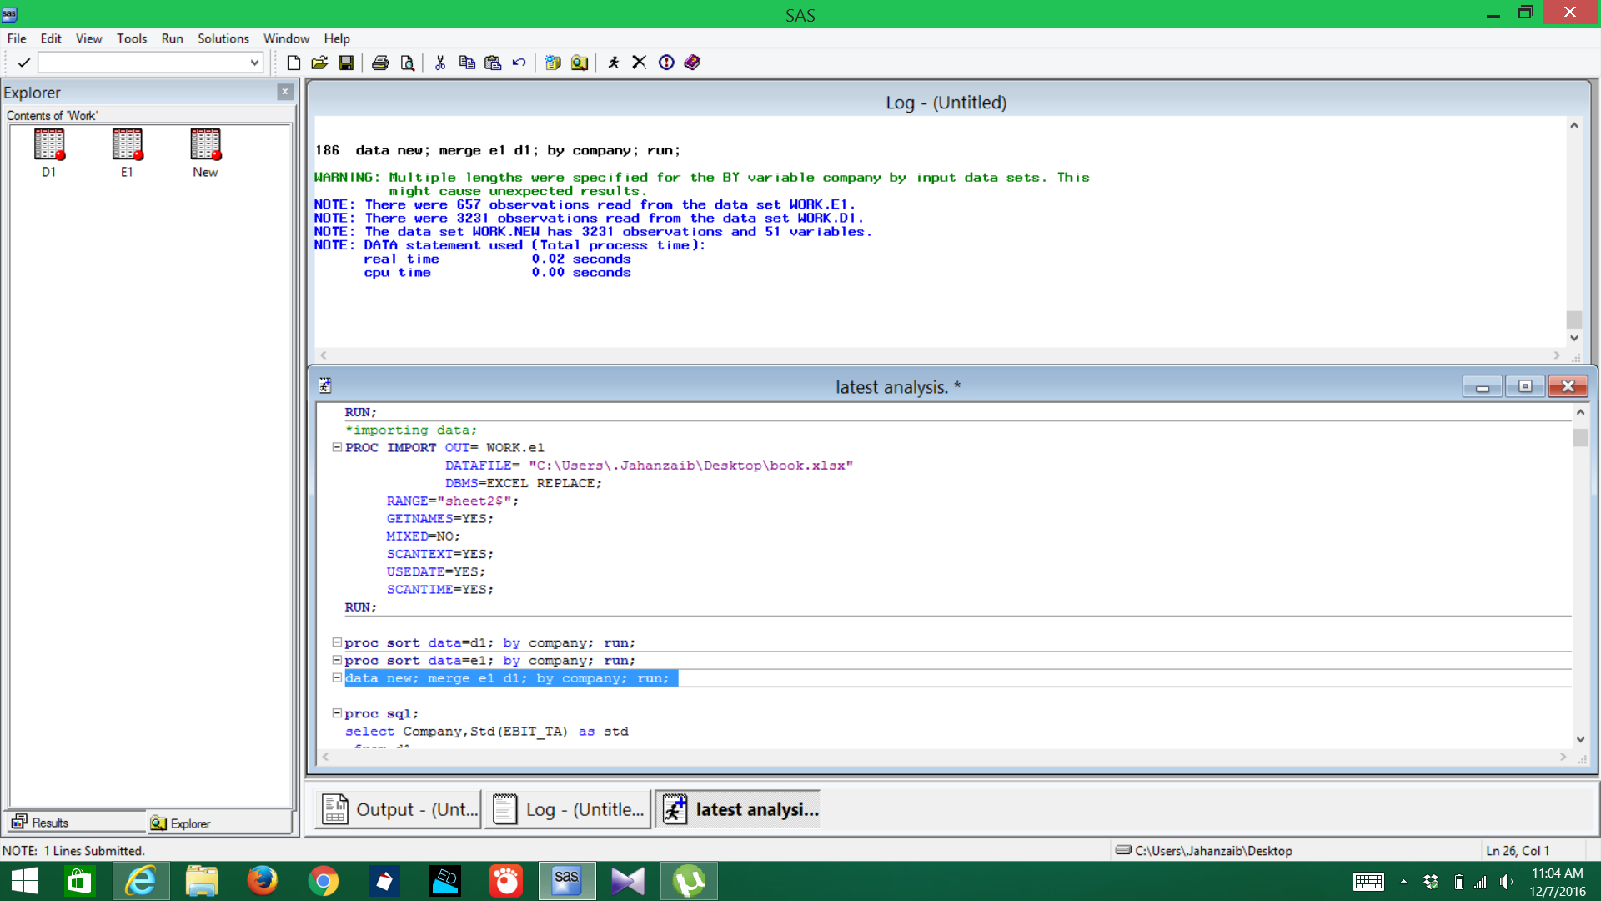Viewport: 1601px width, 901px height.
Task: Collapse the proc sort data=d1 block
Action: (x=337, y=642)
